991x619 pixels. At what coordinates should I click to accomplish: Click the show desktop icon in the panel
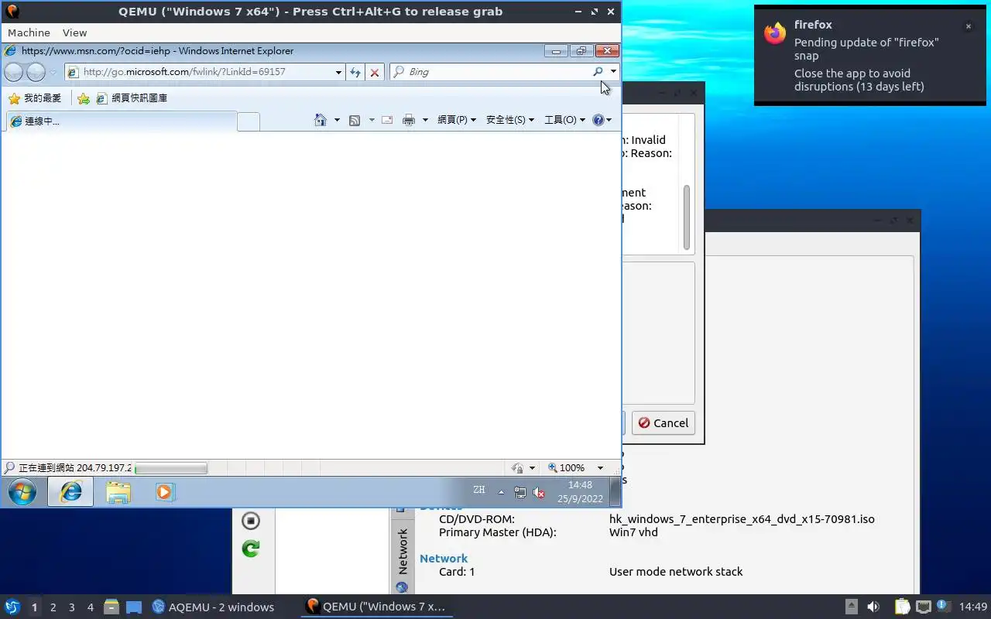(x=134, y=607)
